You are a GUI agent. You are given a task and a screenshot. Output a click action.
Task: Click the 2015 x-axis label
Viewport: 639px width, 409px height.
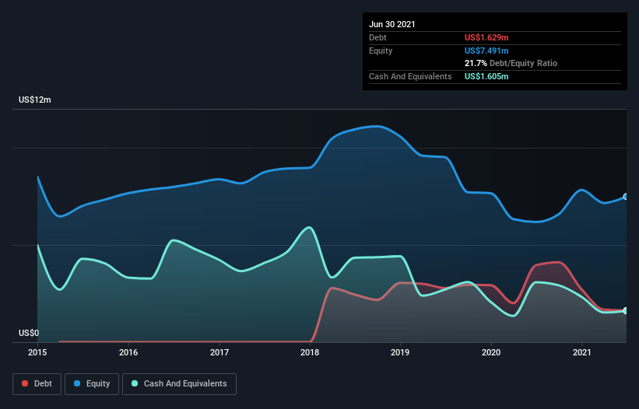click(x=37, y=352)
